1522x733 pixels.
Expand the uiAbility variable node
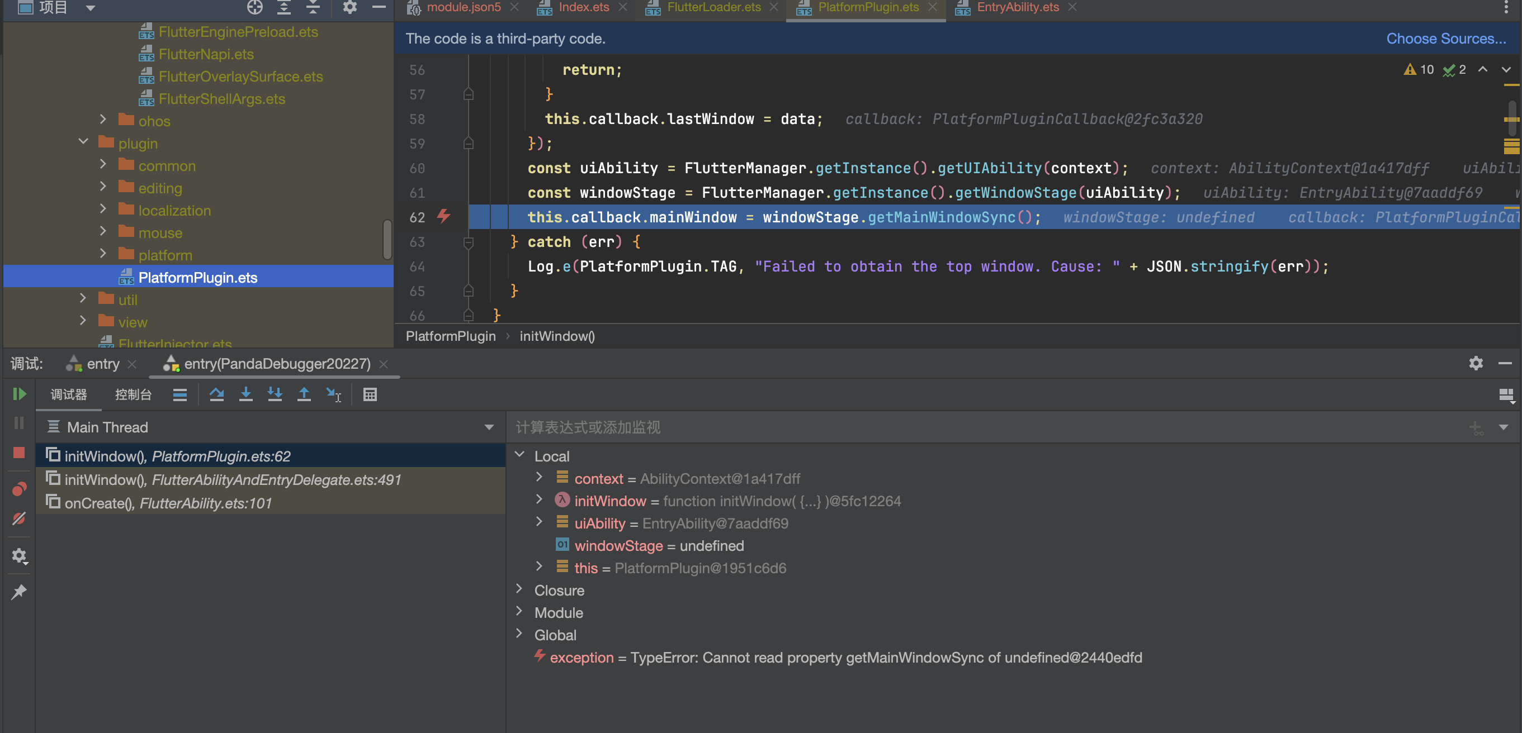pyautogui.click(x=539, y=522)
